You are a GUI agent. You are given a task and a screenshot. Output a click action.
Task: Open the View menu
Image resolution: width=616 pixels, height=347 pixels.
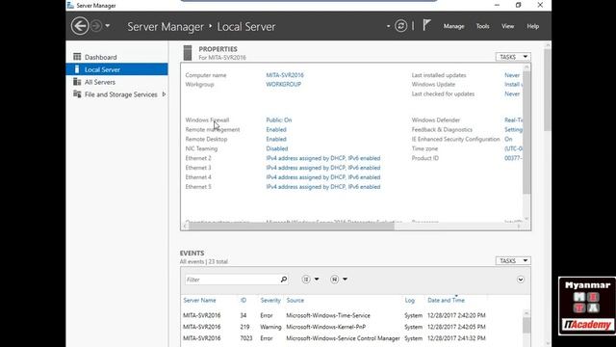pos(507,26)
